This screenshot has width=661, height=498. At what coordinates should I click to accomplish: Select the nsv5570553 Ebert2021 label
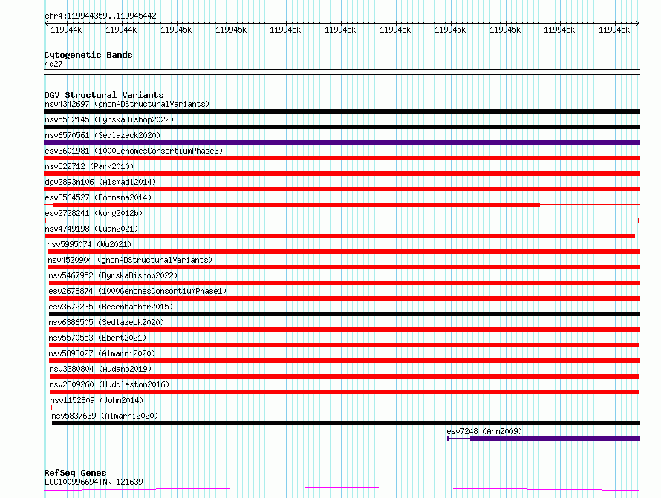97,338
